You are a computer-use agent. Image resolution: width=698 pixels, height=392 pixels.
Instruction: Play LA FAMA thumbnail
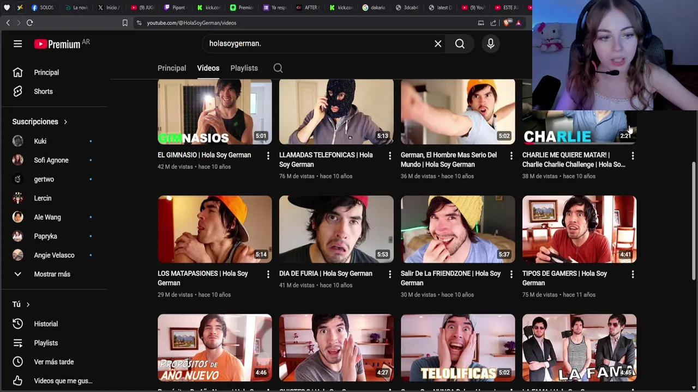click(x=579, y=348)
